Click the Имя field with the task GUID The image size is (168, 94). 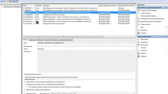pyautogui.click(x=86, y=43)
